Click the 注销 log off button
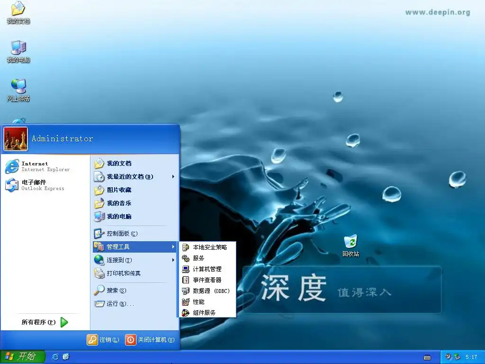Screen dimensions: 485x364 103,340
